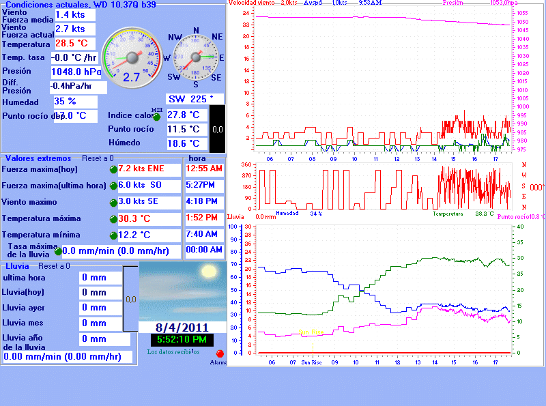Click the Temperatura field showing 28.5 °C
546x406 pixels.
point(74,43)
